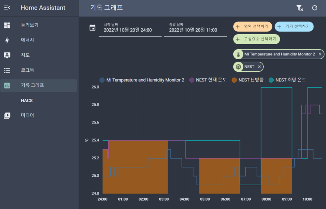
Task: Open the 로그북 list icon
Action: click(7, 71)
